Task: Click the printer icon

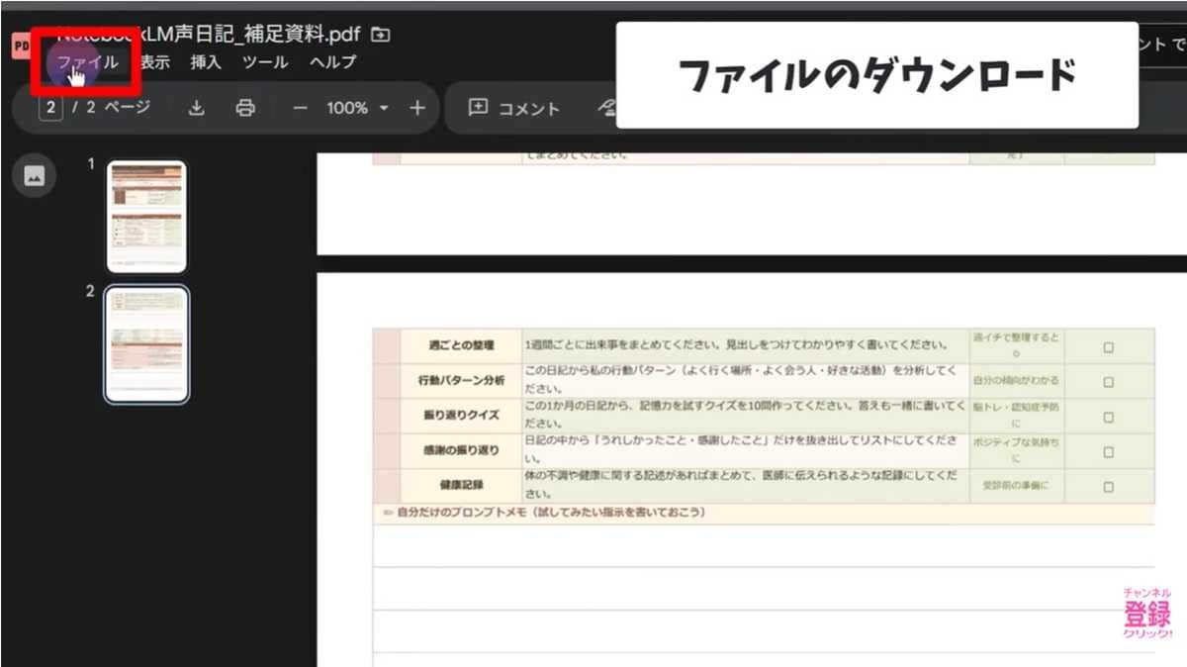Action: tap(245, 108)
